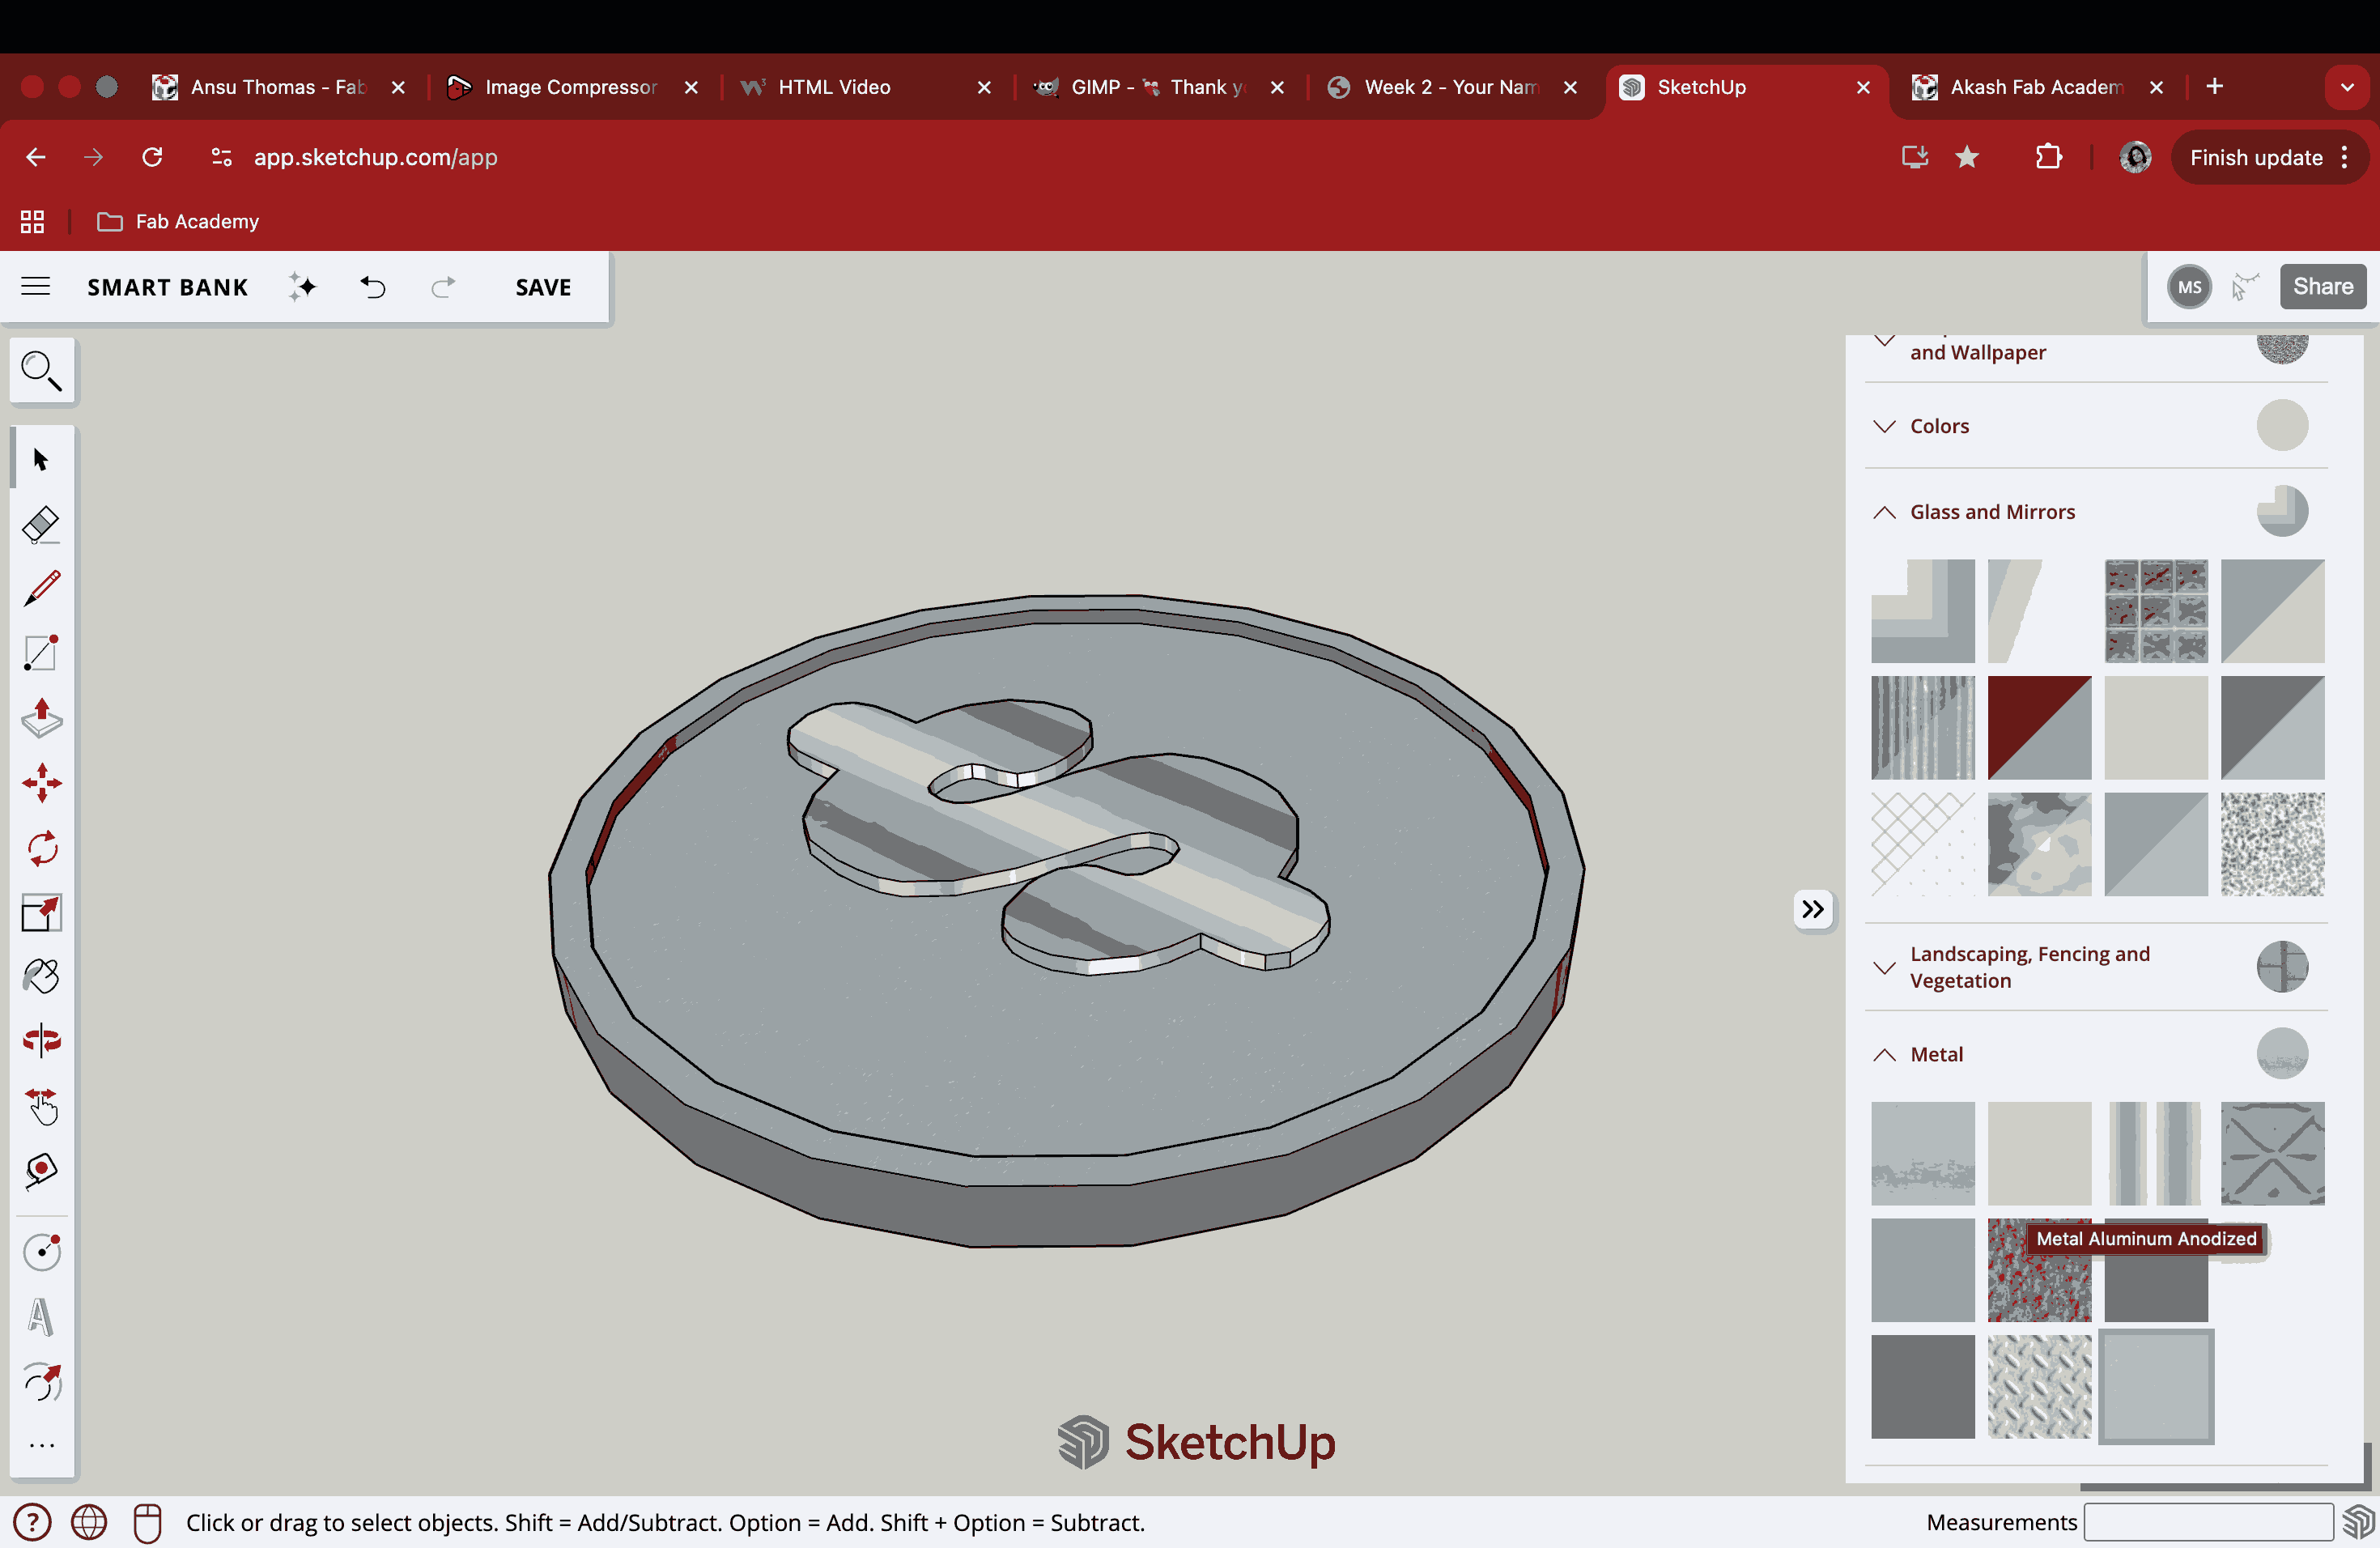Select the Paint Bucket tool
This screenshot has height=1548, width=2380.
(41, 976)
